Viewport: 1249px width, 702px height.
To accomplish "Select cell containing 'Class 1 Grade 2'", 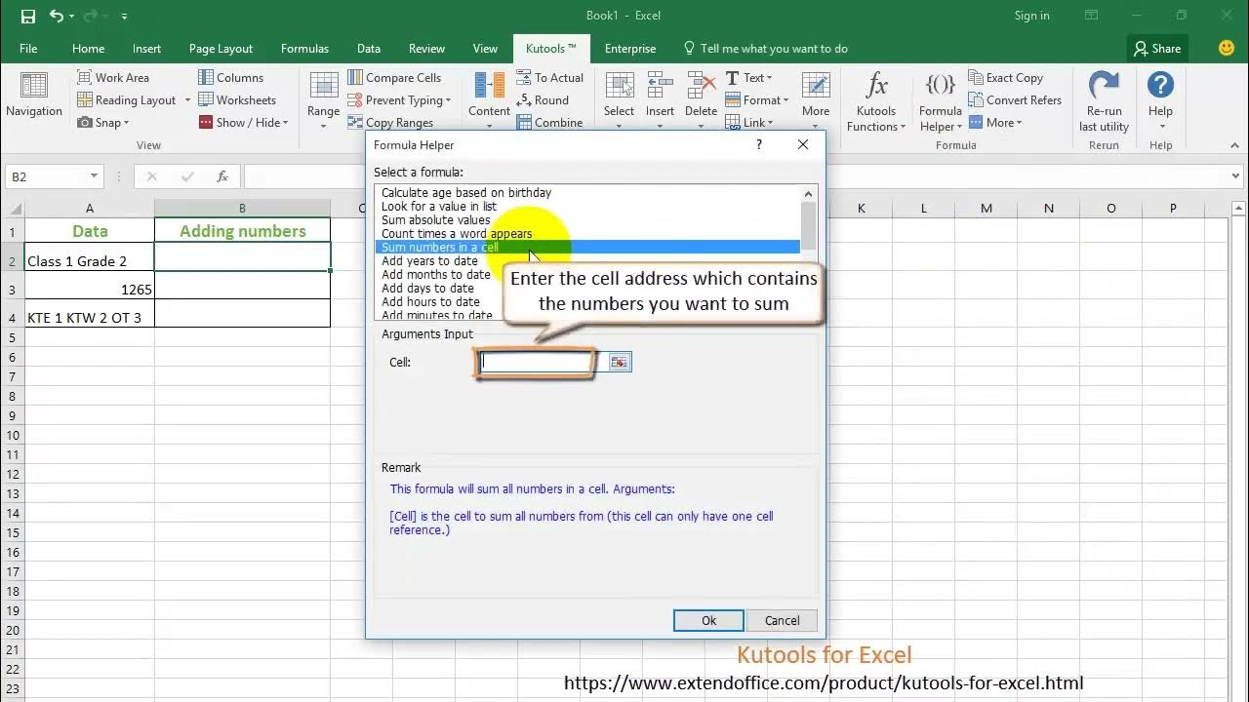I will click(x=90, y=257).
